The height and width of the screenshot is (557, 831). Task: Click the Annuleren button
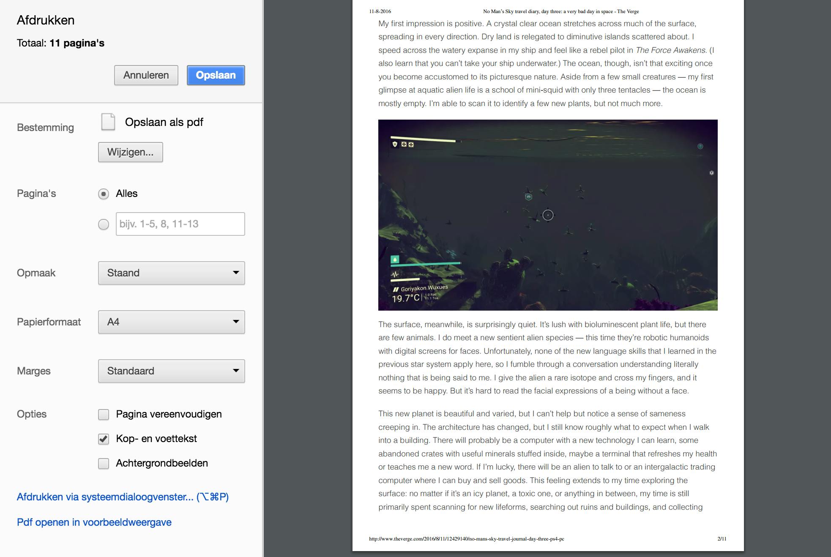(x=146, y=75)
